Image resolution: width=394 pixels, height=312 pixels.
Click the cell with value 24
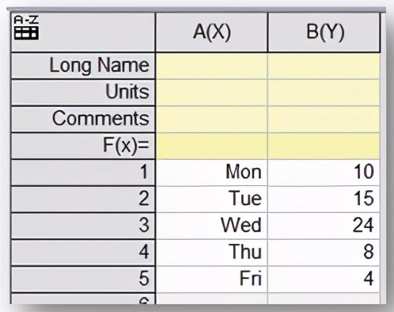click(324, 226)
